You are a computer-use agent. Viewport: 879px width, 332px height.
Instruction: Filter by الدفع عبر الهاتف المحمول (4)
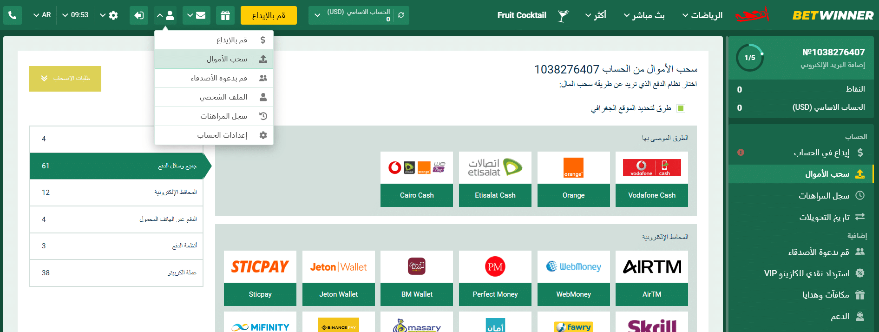[117, 219]
